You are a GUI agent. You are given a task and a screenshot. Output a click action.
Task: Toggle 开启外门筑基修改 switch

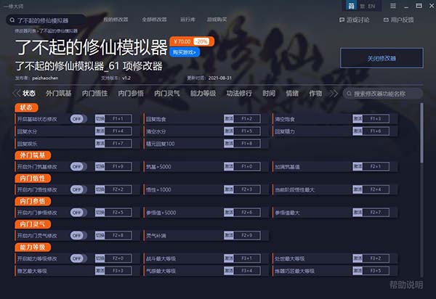[x=78, y=167]
